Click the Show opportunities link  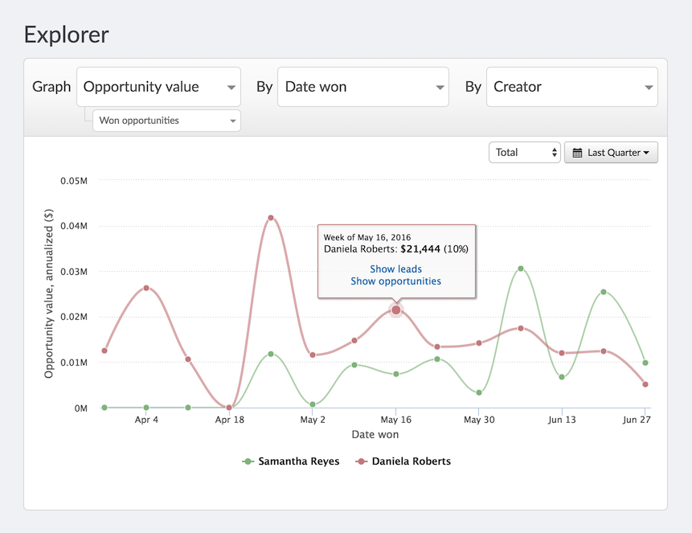(396, 281)
